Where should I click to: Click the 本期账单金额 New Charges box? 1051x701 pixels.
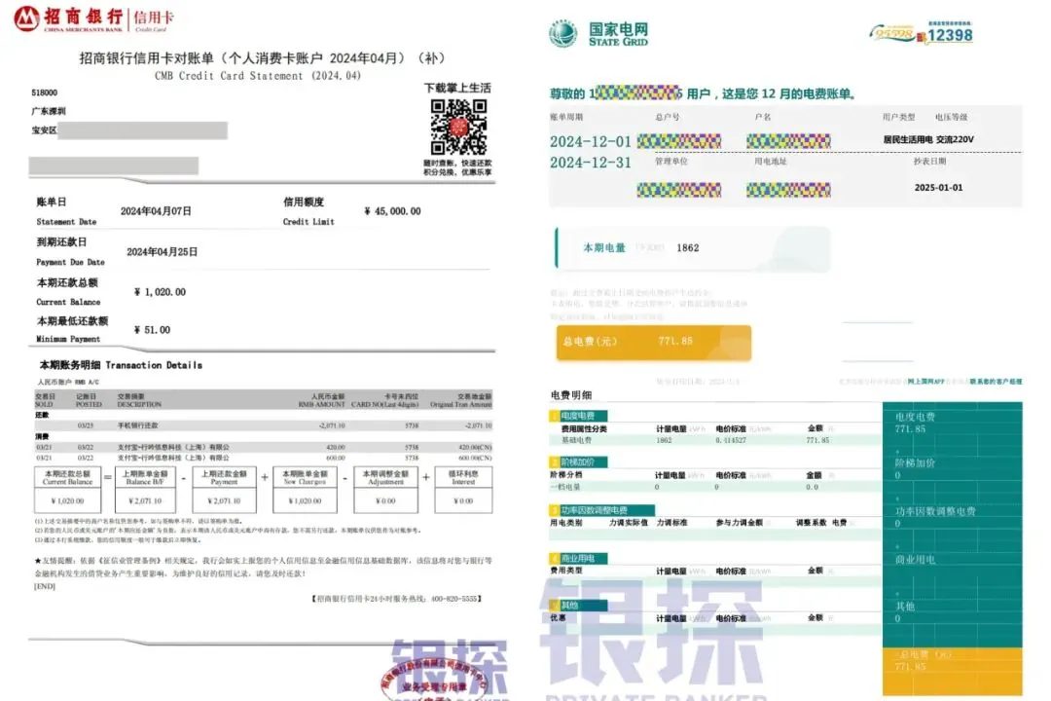305,490
